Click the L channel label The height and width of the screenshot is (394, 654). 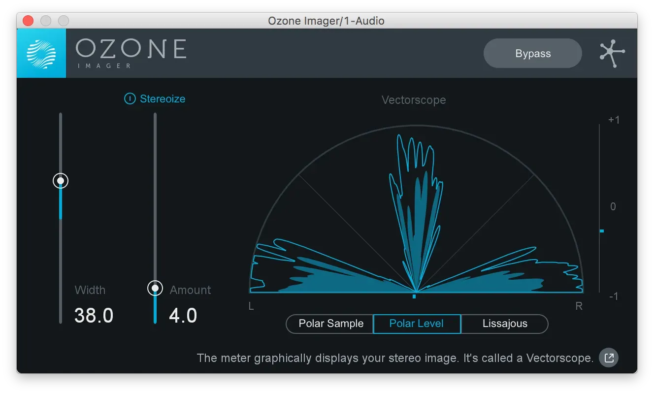click(250, 306)
